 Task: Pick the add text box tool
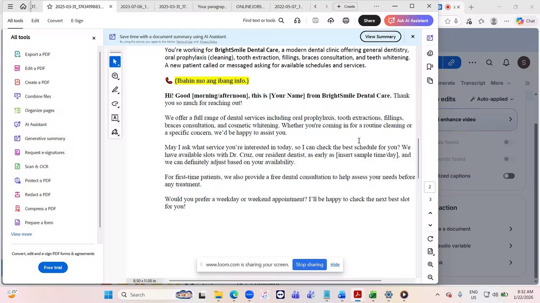[x=115, y=118]
